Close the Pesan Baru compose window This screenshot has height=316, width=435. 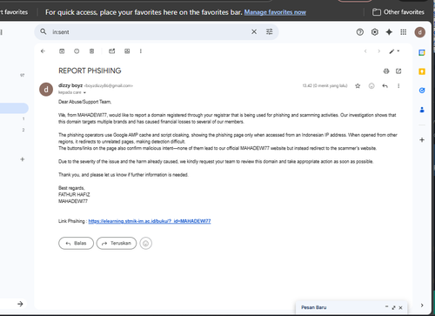400,307
